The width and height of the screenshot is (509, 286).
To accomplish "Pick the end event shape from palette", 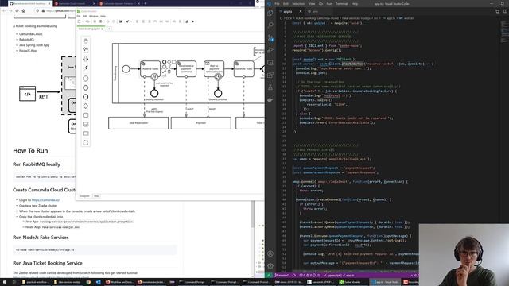I will pyautogui.click(x=86, y=97).
